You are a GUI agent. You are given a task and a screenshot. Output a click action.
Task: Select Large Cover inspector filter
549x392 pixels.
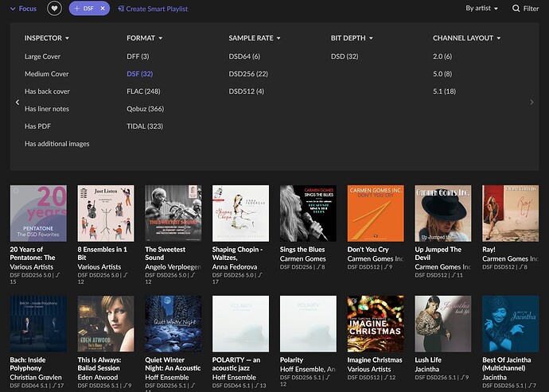click(42, 56)
